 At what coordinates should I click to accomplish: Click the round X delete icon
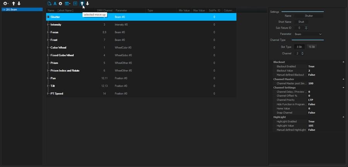pos(60,3)
